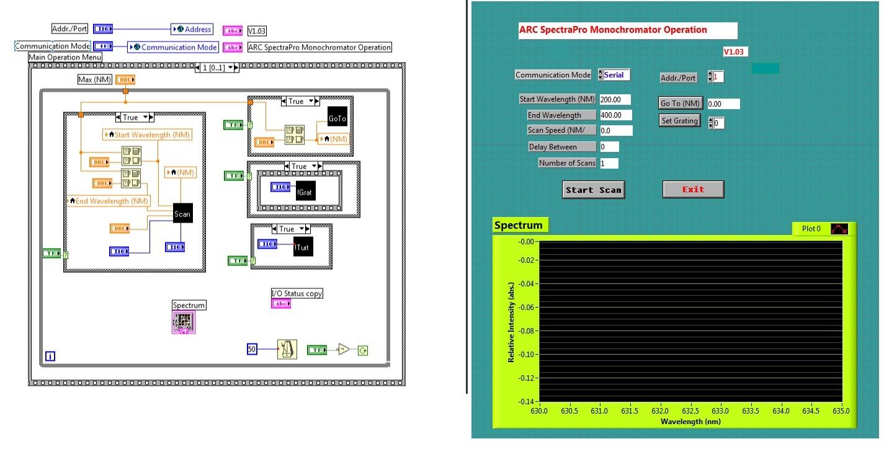The width and height of the screenshot is (884, 457).
Task: Click the Spectrum graph title label
Action: pyautogui.click(x=520, y=225)
